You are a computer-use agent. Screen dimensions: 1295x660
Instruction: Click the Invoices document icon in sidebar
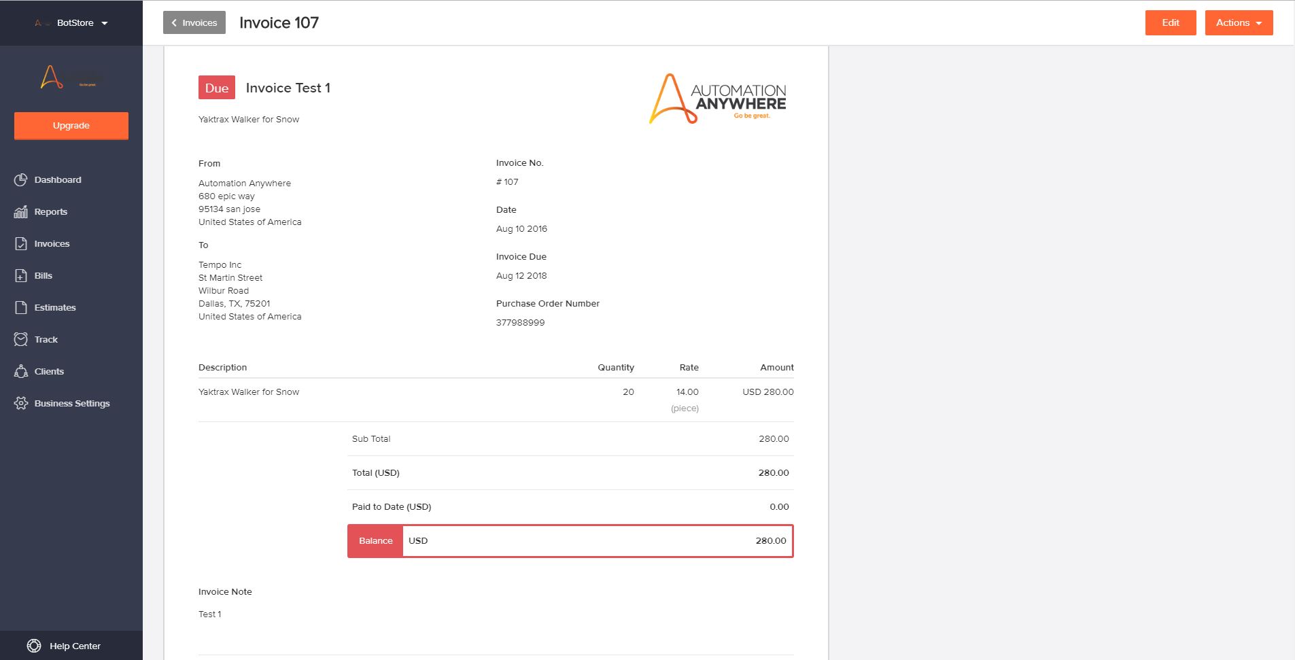(x=21, y=244)
